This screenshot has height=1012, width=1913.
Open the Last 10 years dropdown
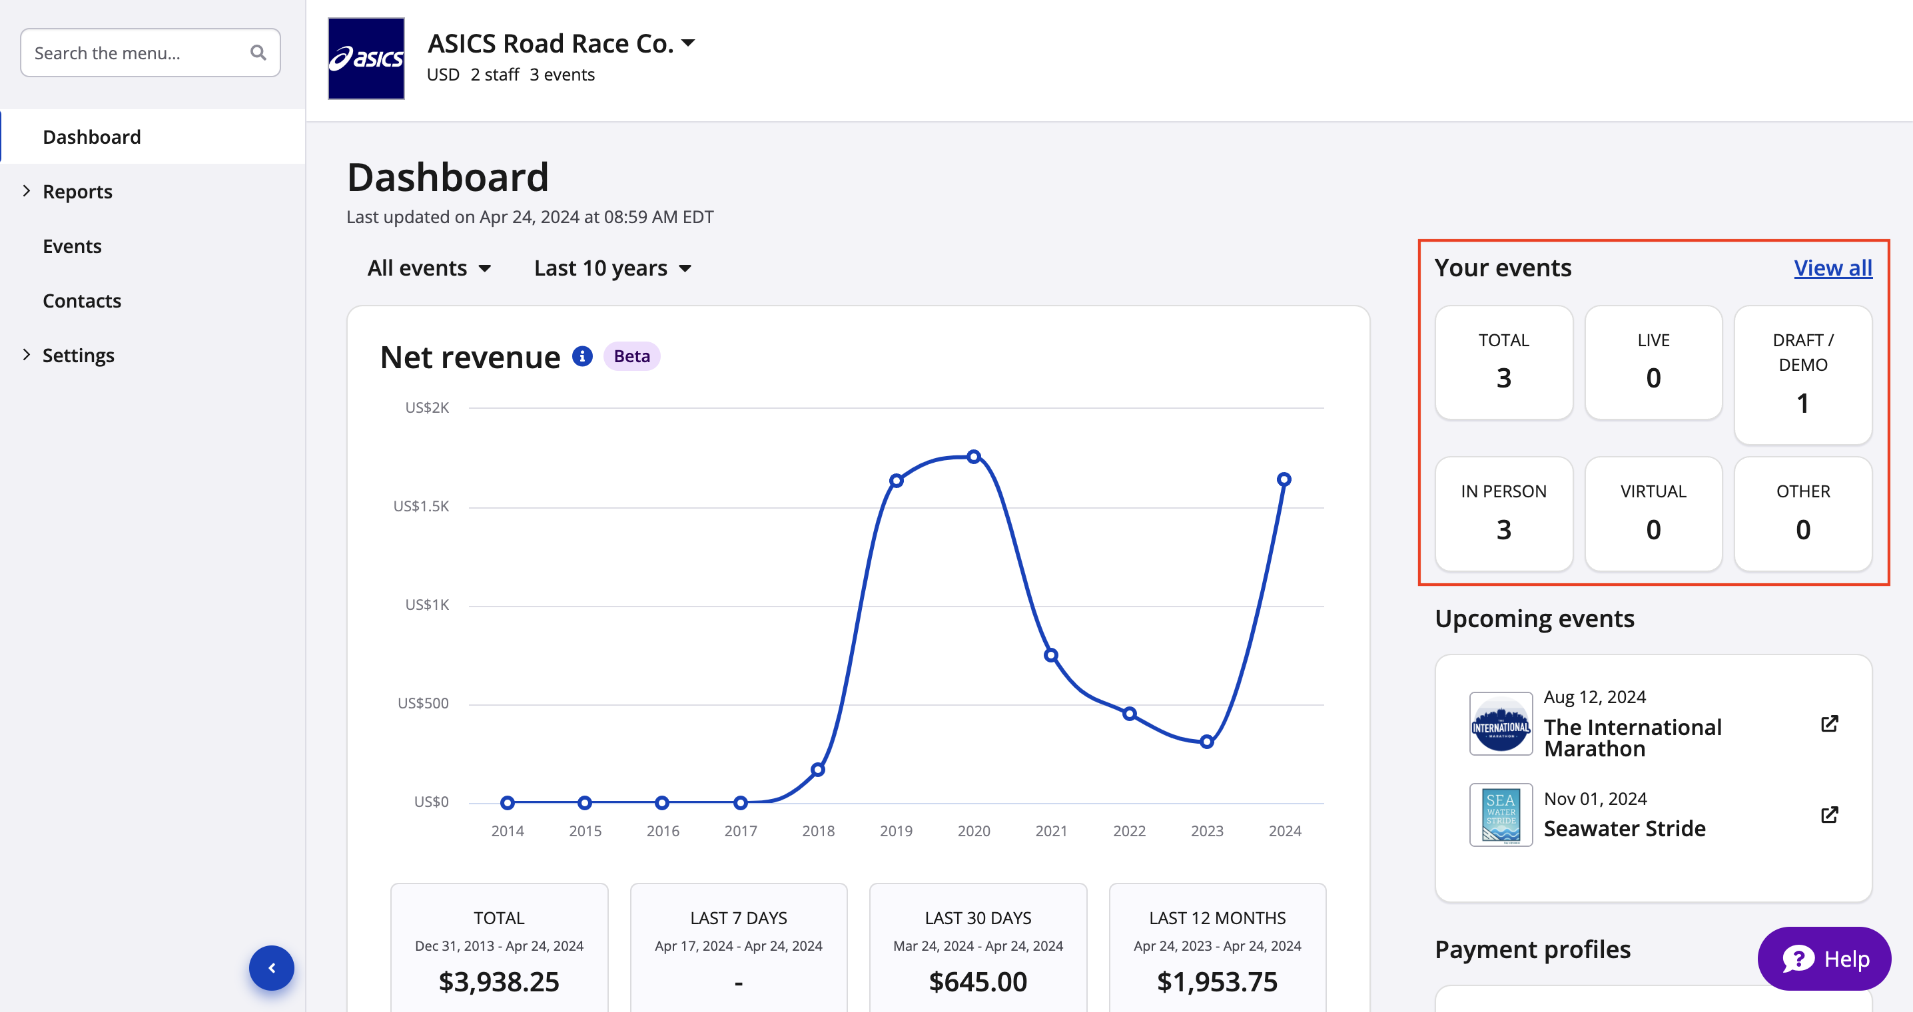(613, 268)
